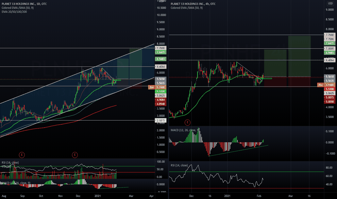The image size is (337, 199).
Task: Click the earnings E marker on the 4h chart
Action: [187, 122]
